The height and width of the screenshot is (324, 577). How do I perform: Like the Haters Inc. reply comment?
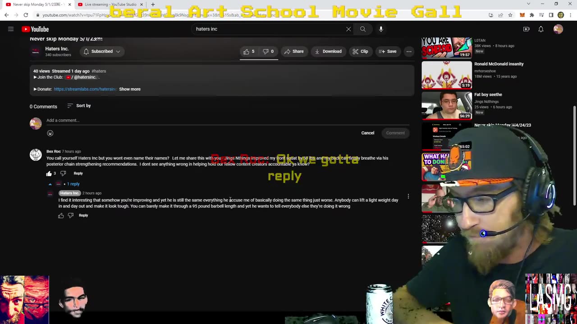tap(61, 216)
